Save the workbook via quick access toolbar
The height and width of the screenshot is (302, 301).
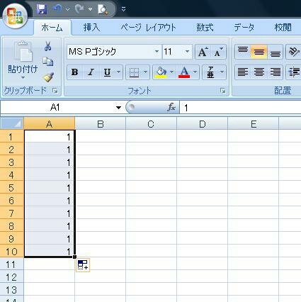point(42,9)
